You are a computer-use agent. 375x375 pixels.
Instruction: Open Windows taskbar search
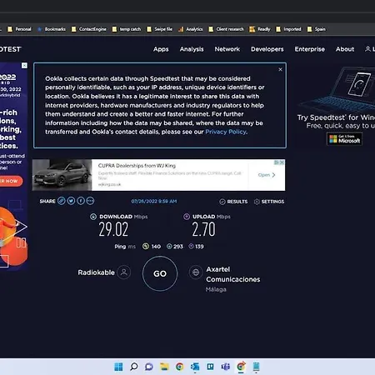[134, 367]
